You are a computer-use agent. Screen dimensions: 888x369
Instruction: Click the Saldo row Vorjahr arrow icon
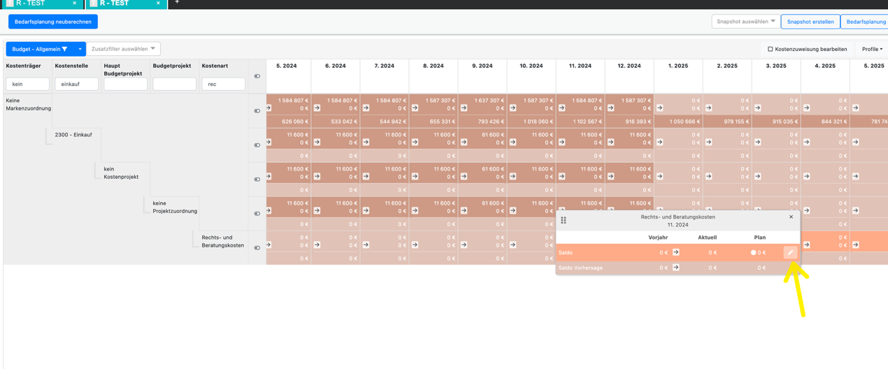coord(675,252)
